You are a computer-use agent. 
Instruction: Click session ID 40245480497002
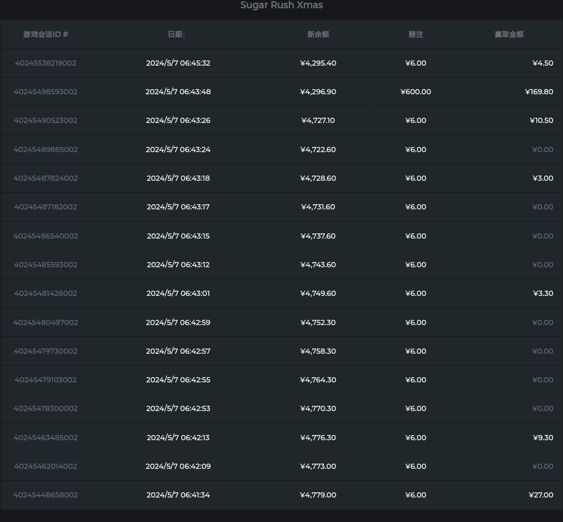(x=45, y=322)
